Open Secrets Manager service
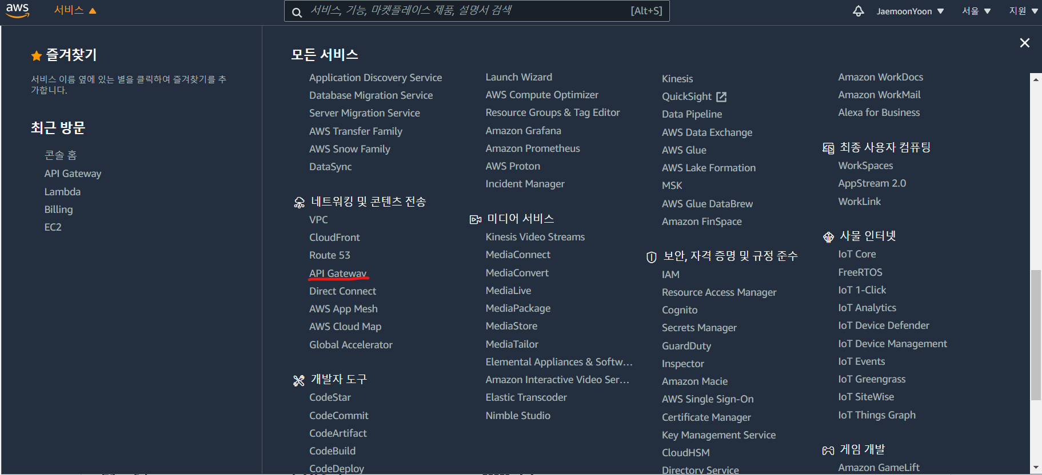1042x475 pixels. (699, 328)
